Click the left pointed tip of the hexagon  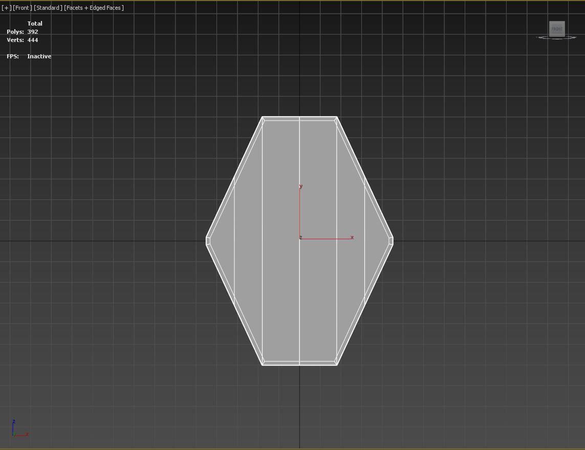208,240
